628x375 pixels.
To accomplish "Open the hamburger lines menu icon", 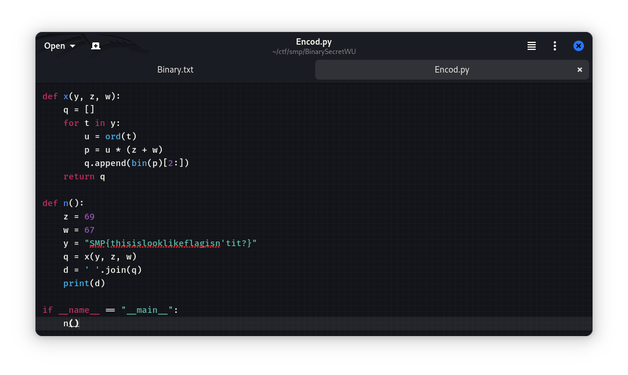I will pyautogui.click(x=531, y=46).
